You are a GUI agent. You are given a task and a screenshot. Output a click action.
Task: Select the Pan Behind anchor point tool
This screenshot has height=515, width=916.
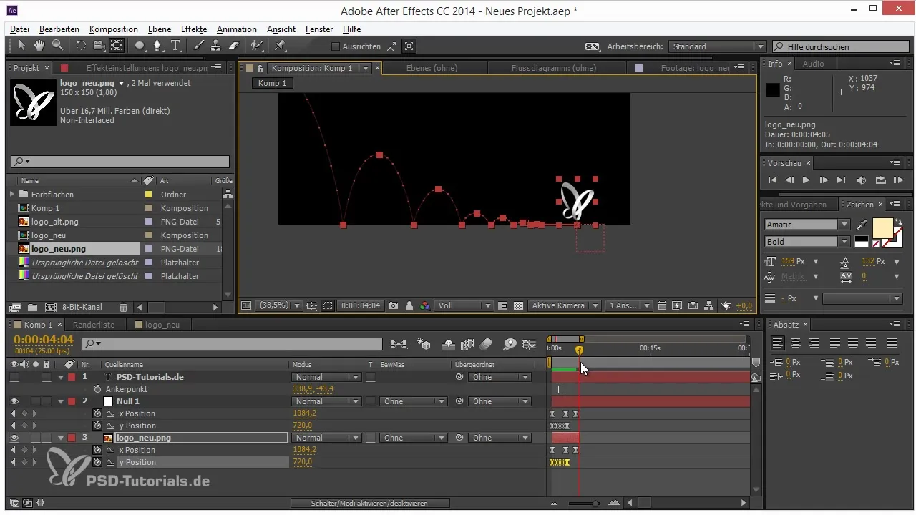click(117, 46)
